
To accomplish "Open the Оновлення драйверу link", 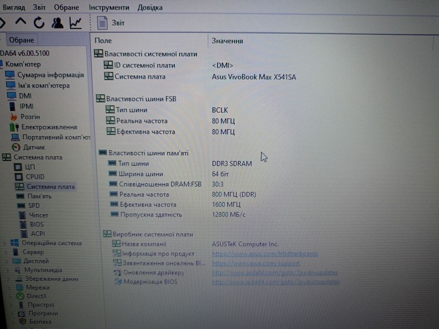I will pyautogui.click(x=275, y=273).
